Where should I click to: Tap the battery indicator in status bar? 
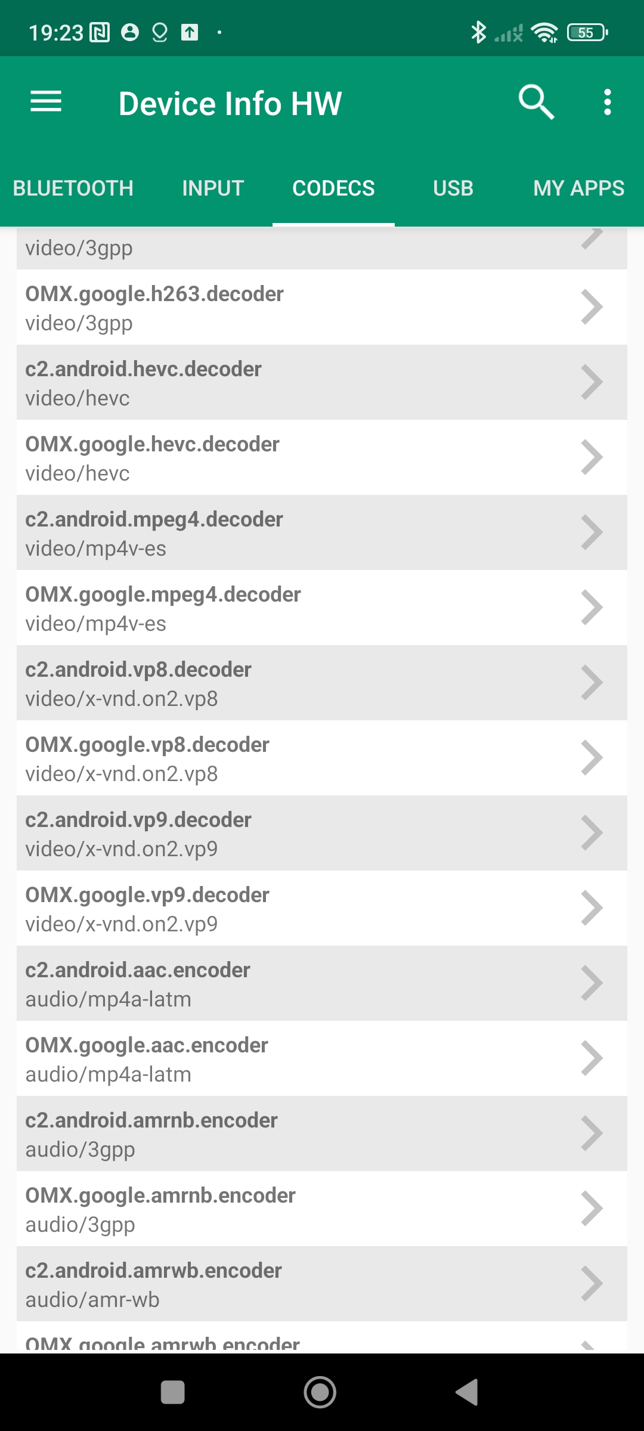(x=587, y=32)
